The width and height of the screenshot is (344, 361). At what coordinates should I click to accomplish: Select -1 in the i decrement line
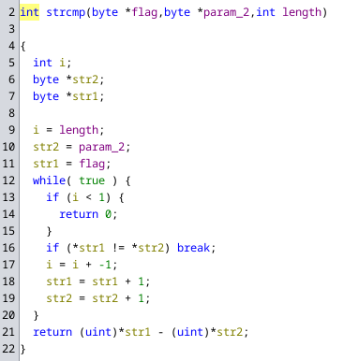(x=105, y=265)
